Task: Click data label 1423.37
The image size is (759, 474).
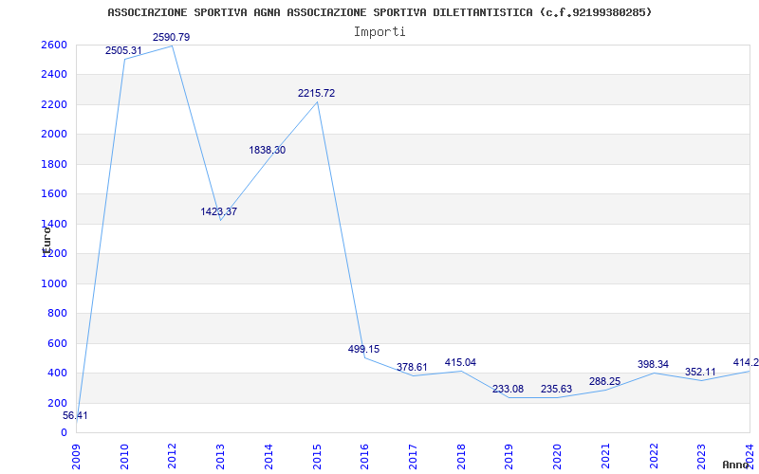Action: (x=219, y=211)
